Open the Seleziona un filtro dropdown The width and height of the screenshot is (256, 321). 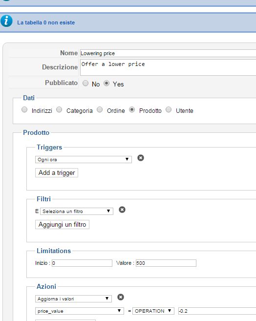point(77,211)
